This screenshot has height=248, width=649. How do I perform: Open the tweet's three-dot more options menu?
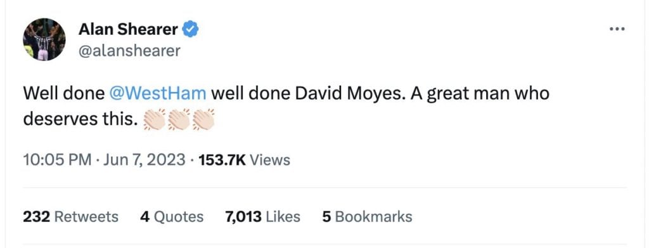click(617, 29)
